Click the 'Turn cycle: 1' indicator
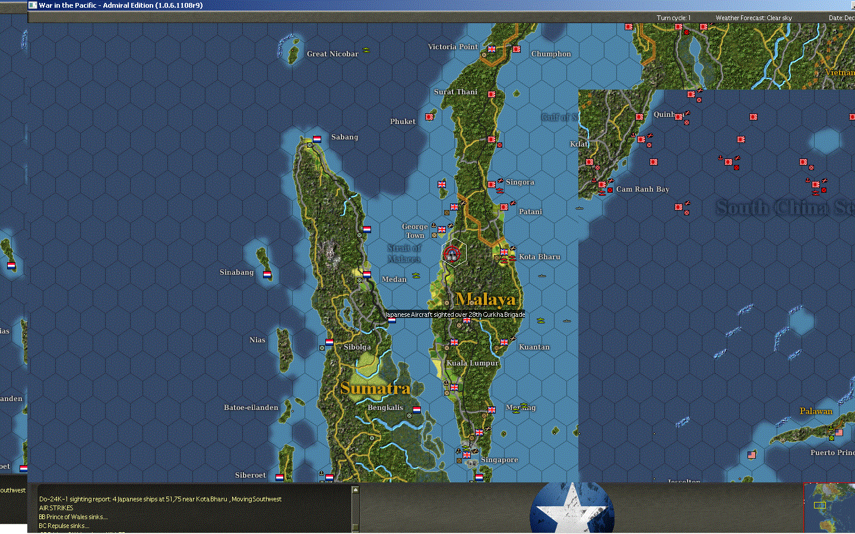 [673, 18]
